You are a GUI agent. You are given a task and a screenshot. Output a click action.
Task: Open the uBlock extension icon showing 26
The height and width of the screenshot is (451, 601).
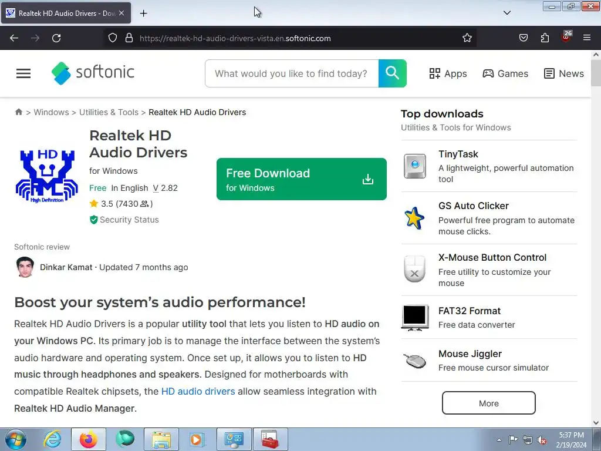click(566, 37)
